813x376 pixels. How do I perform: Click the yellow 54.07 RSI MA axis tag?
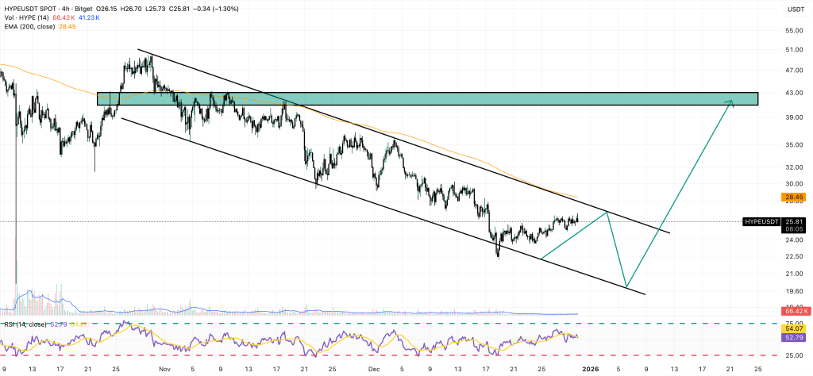click(x=795, y=329)
